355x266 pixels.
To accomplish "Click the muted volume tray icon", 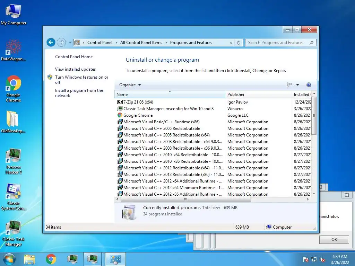I will tap(322, 259).
